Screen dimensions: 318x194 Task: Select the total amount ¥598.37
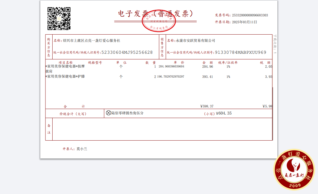pyautogui.click(x=207, y=106)
